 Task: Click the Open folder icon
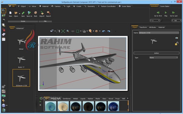16,13
